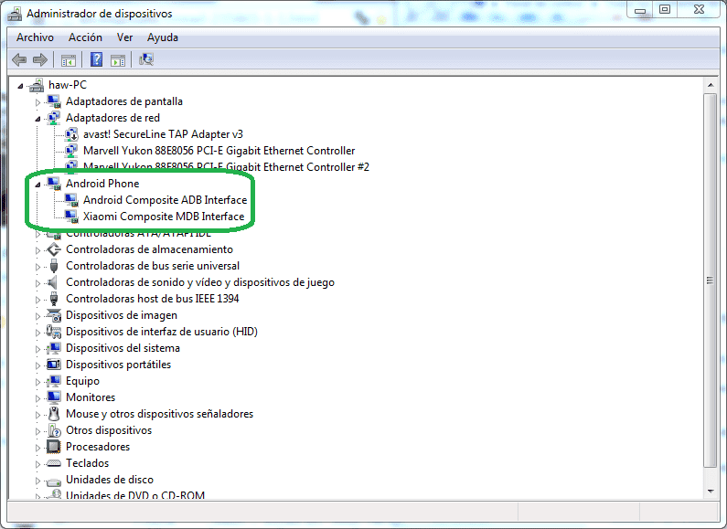Click the Otros dispositivos question-mark icon
Screen dimensions: 727x529
pos(54,430)
